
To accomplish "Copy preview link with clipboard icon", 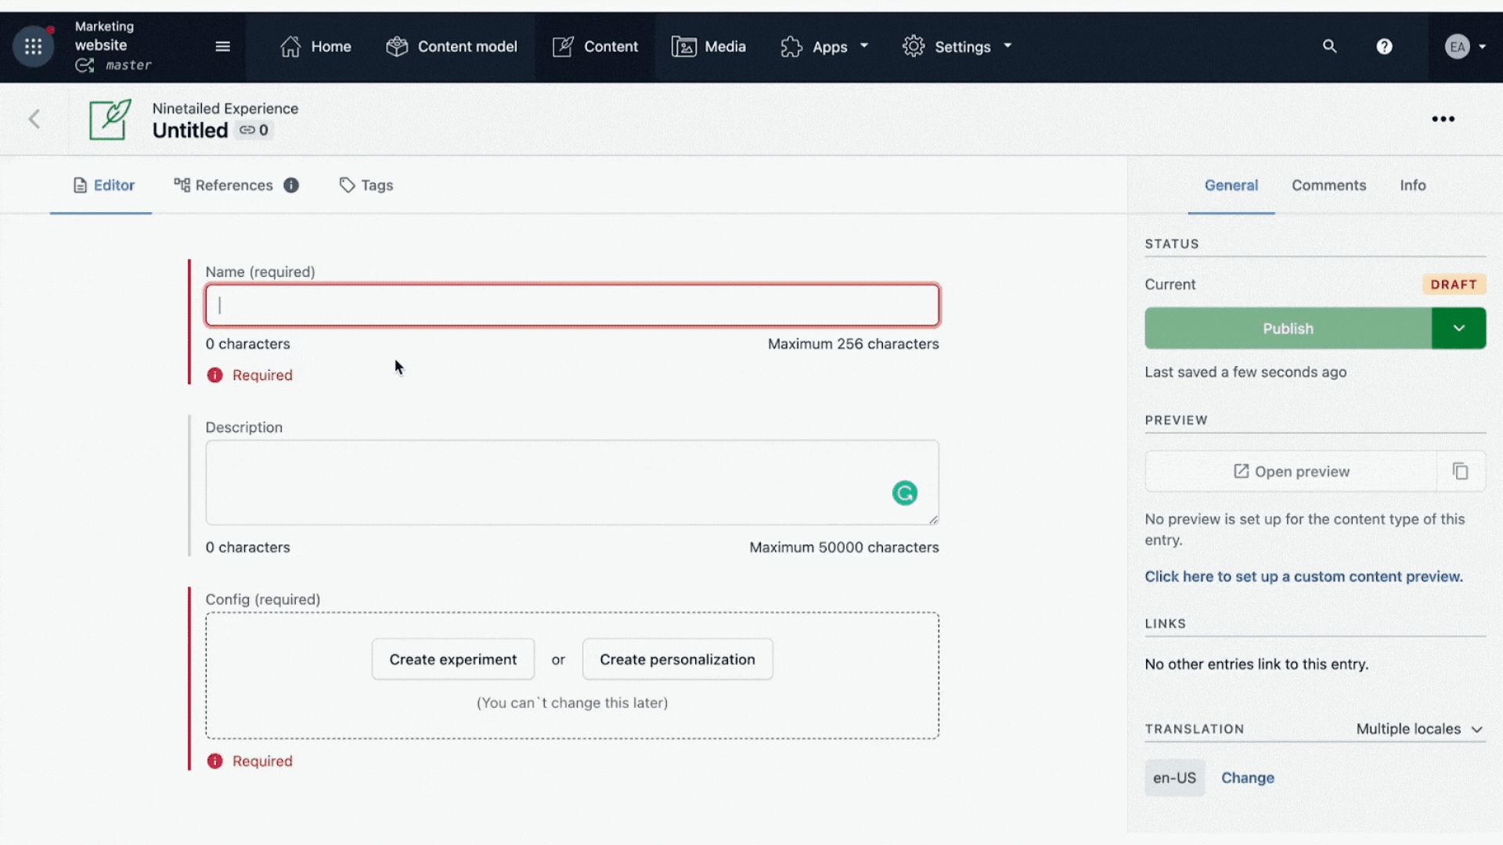I will (1460, 471).
